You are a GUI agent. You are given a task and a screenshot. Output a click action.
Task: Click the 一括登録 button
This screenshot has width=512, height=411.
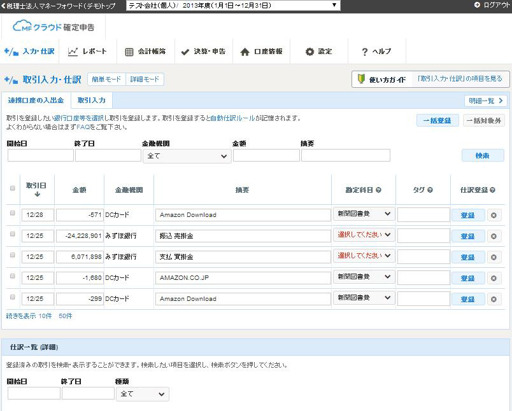click(437, 121)
